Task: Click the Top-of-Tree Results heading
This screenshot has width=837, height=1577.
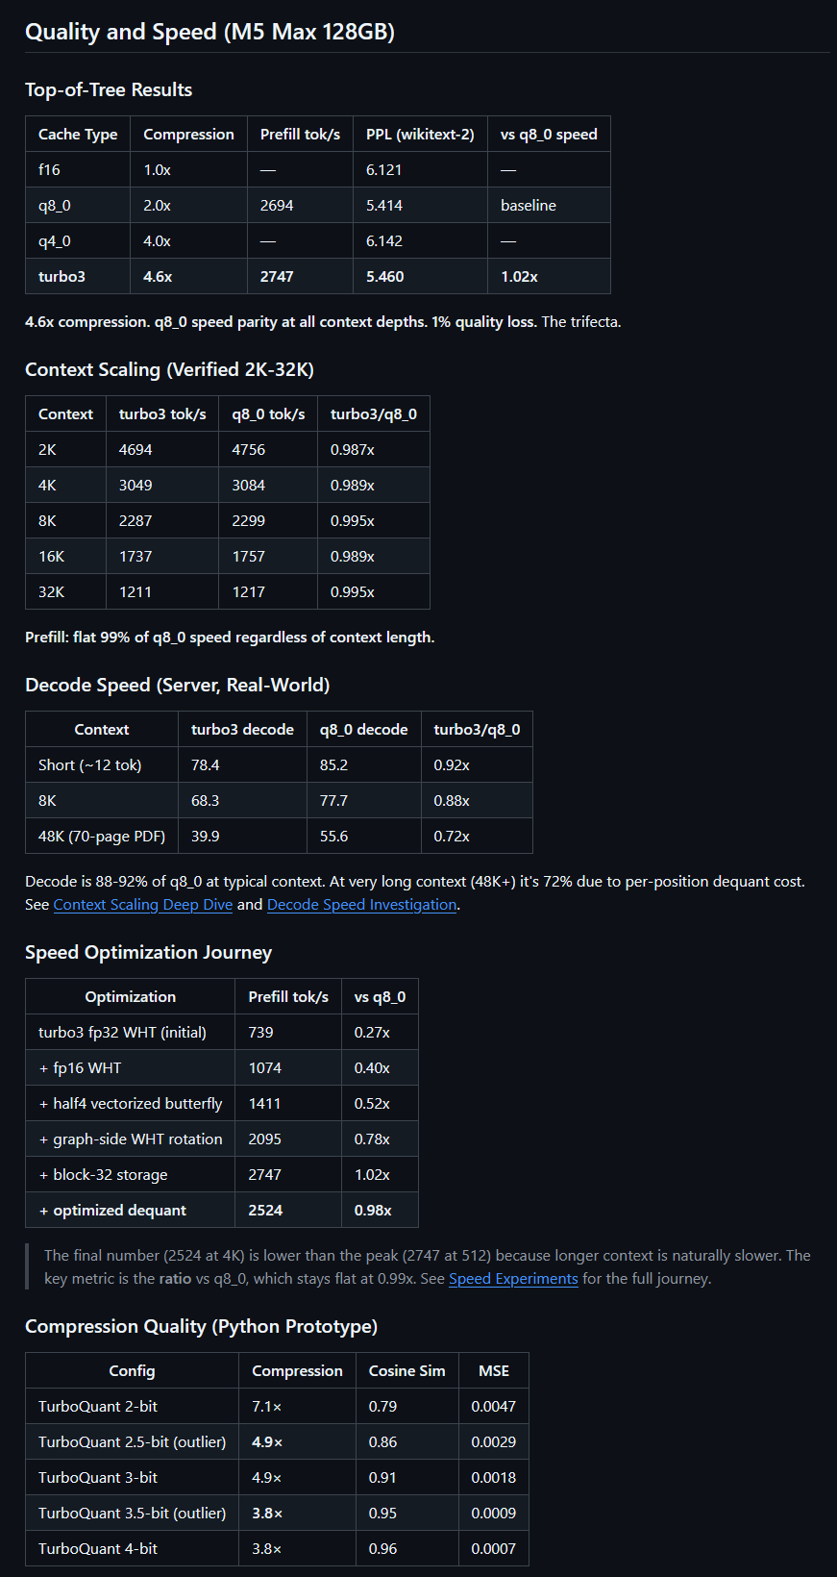Action: point(109,90)
